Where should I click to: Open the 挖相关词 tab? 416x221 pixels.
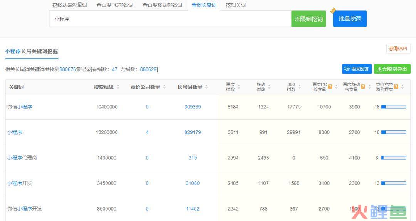pyautogui.click(x=236, y=5)
